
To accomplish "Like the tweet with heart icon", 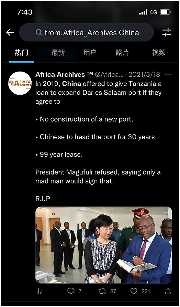I will pos(134,291).
